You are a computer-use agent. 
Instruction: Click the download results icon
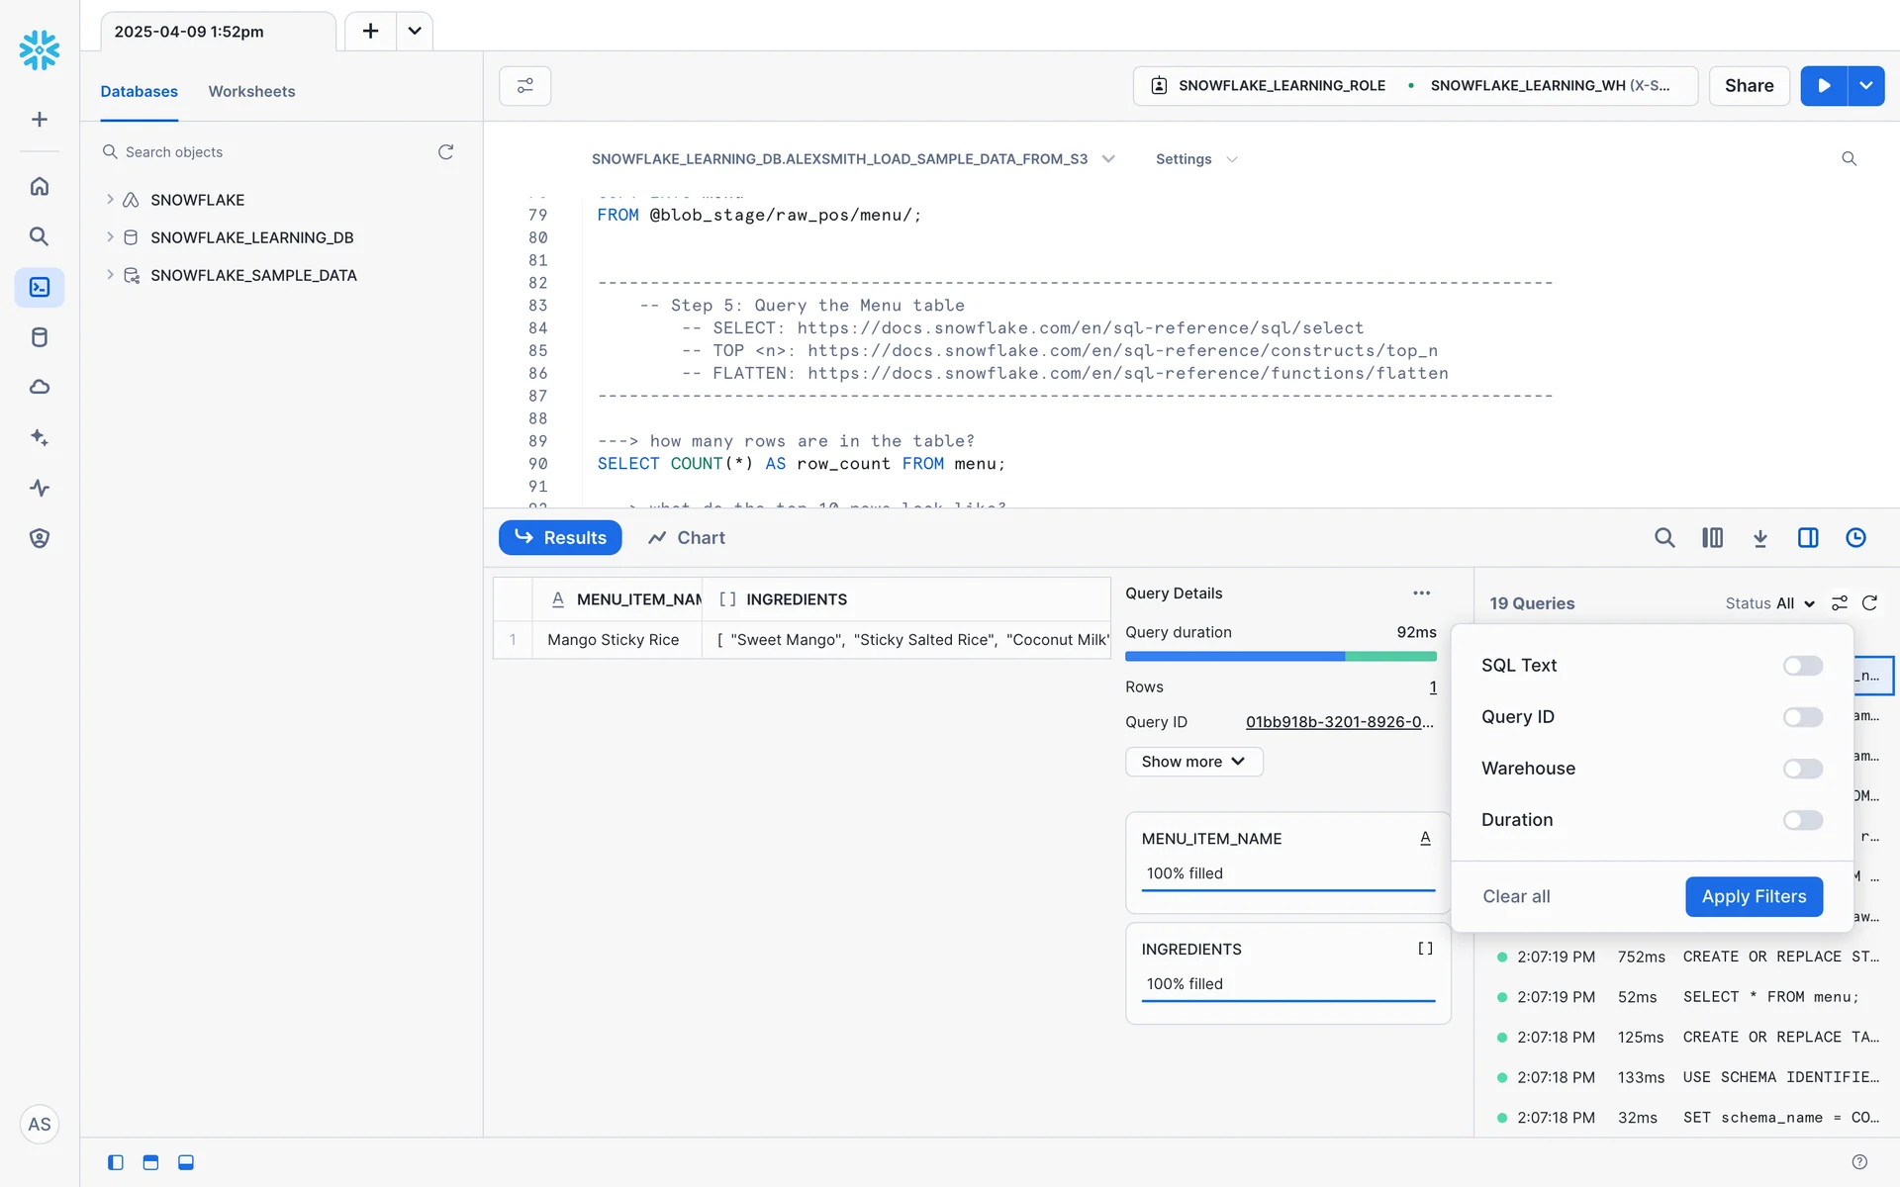[1759, 538]
